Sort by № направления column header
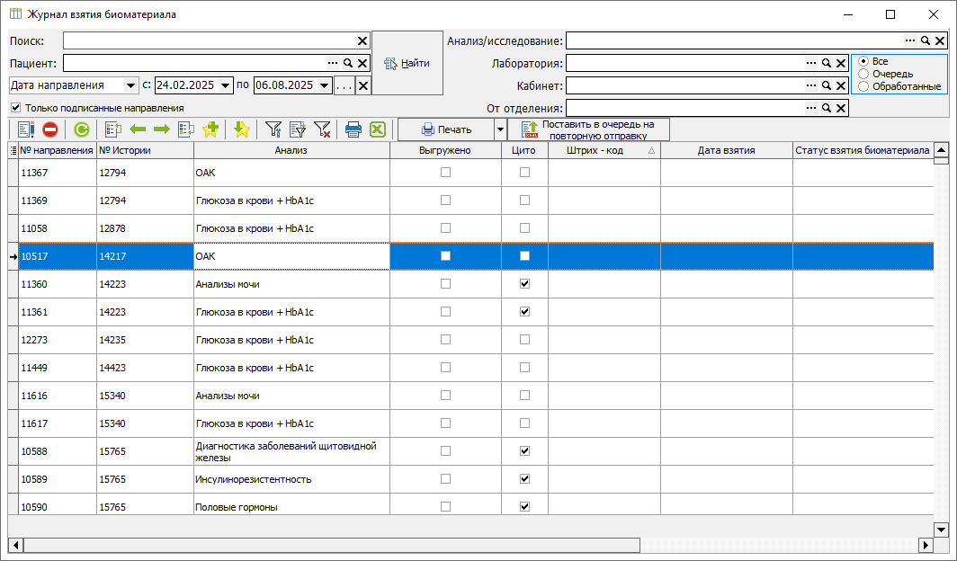Screen dimensions: 957x561 tap(58, 150)
